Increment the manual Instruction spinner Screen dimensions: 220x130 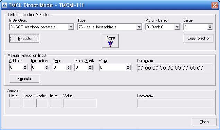[x=47, y=66]
